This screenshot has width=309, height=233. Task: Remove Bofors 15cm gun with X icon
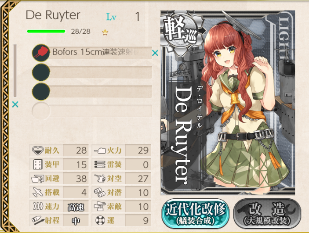pyautogui.click(x=155, y=53)
